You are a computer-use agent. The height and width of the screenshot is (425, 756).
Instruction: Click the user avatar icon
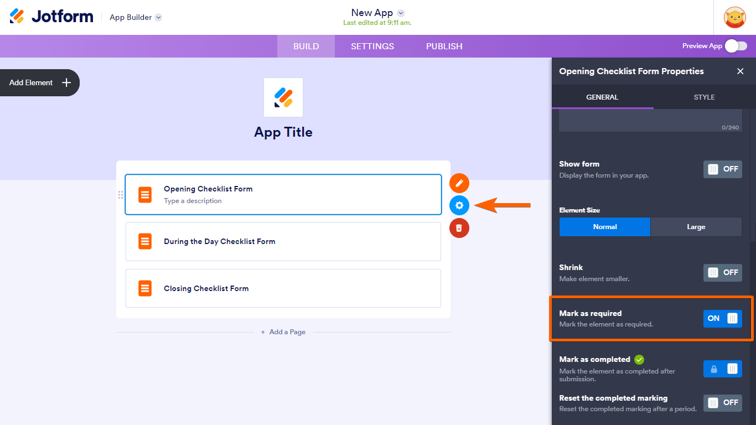[734, 17]
